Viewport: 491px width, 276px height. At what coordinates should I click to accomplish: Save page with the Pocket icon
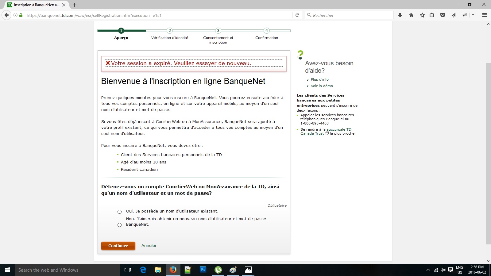[443, 15]
